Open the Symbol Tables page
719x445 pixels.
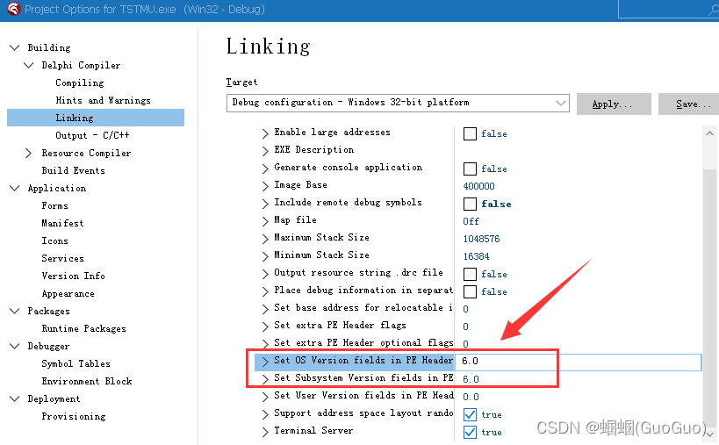[x=76, y=364]
